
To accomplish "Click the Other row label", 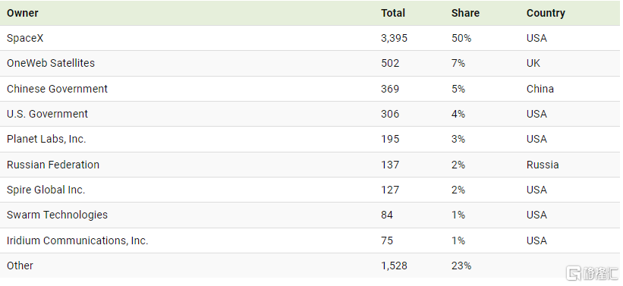I will coord(20,266).
